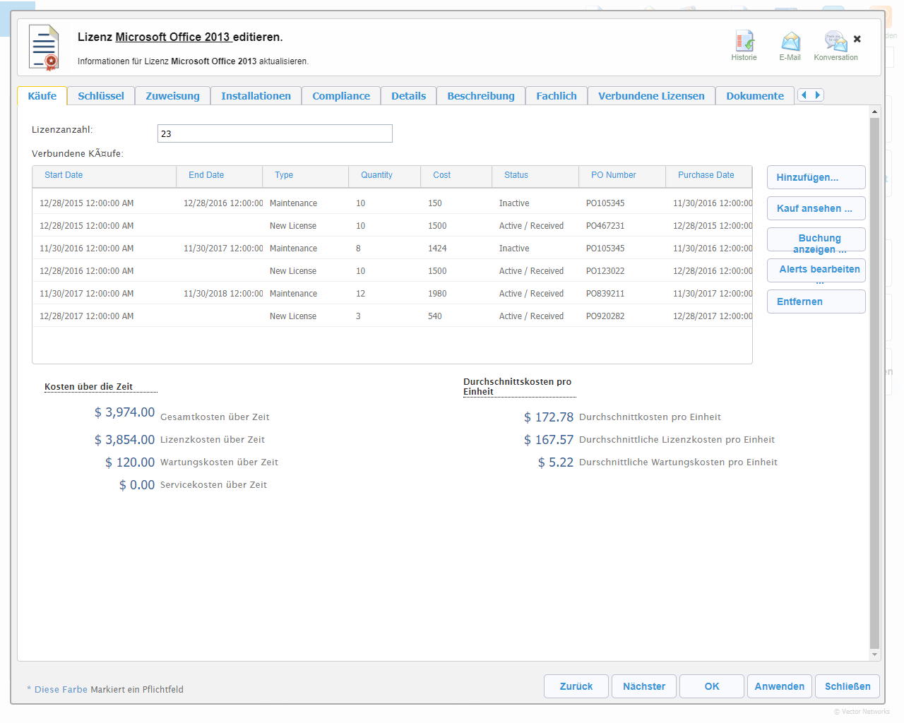Open the Dokumente tab
Viewport: 904px width, 723px height.
pos(755,96)
